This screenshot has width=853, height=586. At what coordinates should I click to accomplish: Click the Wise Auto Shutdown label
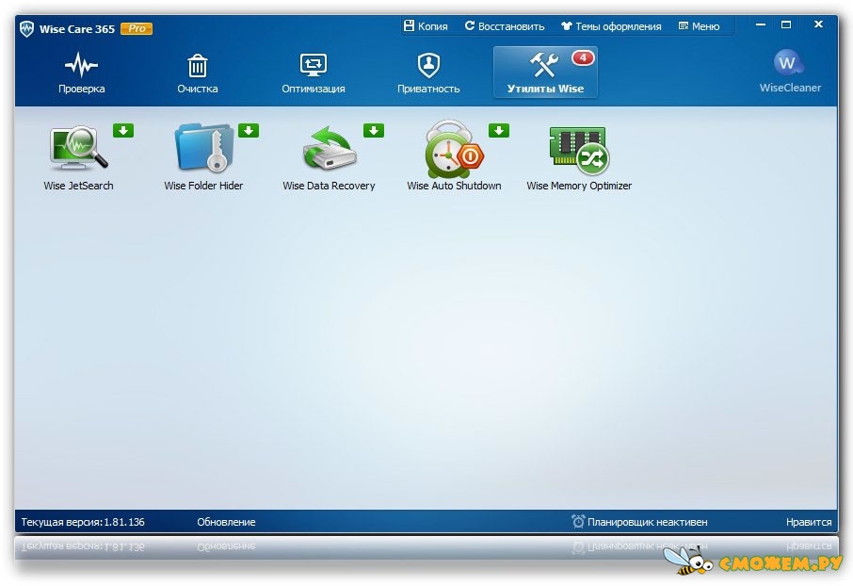coord(454,186)
